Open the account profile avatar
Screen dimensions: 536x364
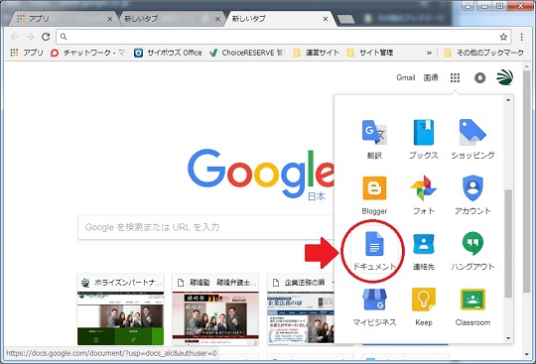(x=504, y=77)
